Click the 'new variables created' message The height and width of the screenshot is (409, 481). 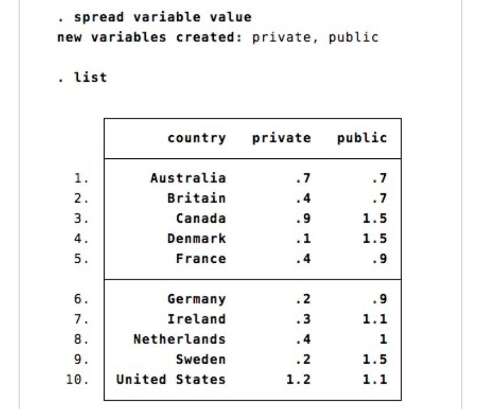[218, 38]
